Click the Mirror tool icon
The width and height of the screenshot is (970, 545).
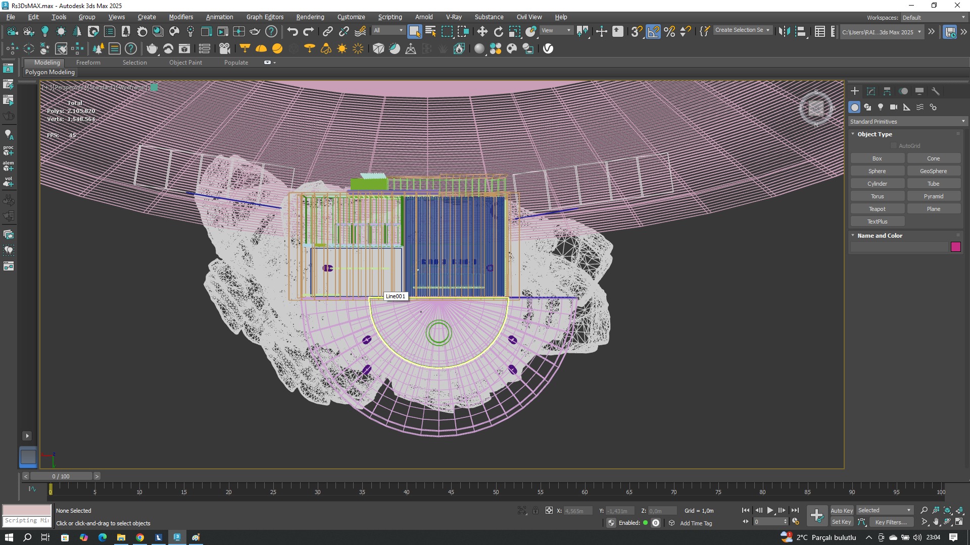click(x=784, y=32)
